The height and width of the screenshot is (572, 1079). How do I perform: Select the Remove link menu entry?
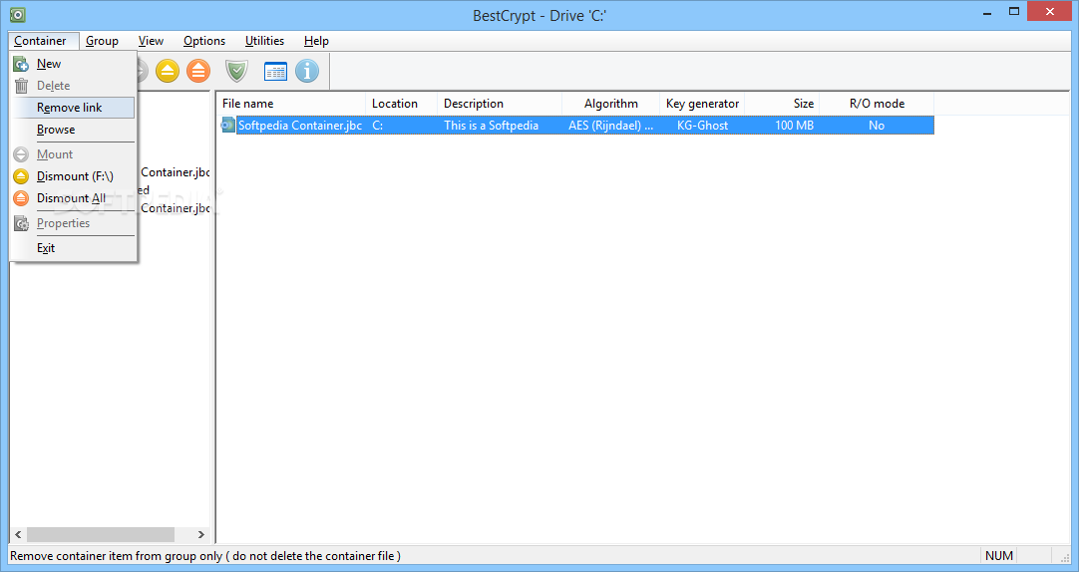point(74,108)
